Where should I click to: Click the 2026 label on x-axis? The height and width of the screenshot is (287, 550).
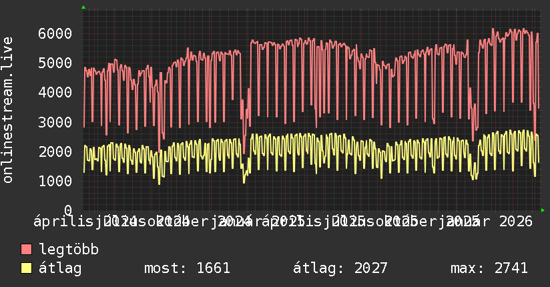pos(515,222)
